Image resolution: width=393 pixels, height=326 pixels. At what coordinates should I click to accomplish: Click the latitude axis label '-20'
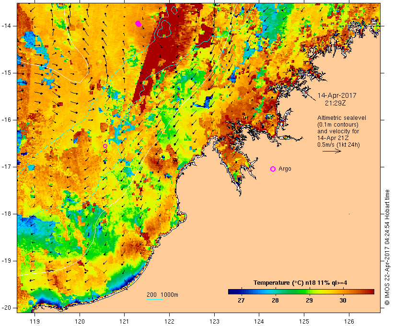(x=6, y=308)
